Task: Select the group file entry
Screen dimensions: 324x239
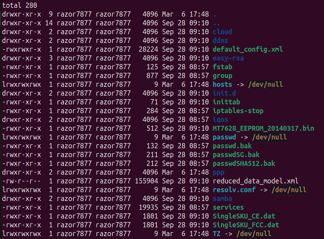Action: coord(222,76)
